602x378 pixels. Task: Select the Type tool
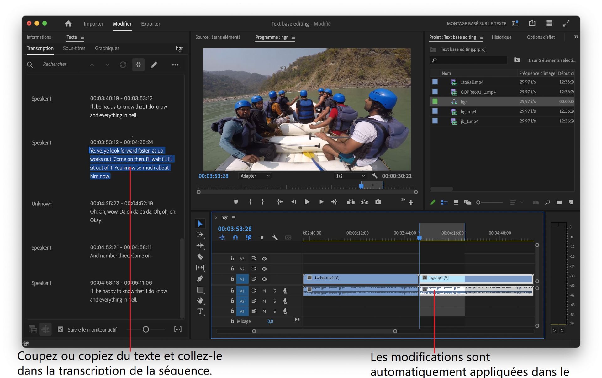click(x=200, y=311)
